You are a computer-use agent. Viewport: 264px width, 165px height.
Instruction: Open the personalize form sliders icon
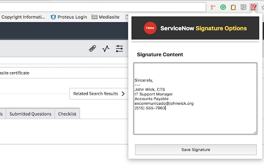tap(119, 49)
